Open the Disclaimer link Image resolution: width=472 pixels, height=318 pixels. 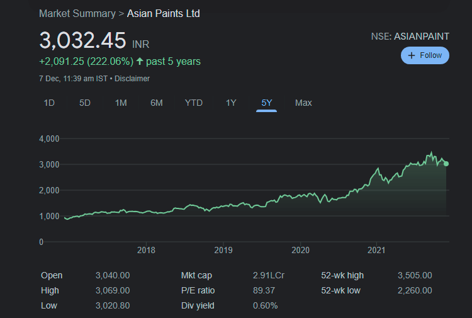click(132, 79)
